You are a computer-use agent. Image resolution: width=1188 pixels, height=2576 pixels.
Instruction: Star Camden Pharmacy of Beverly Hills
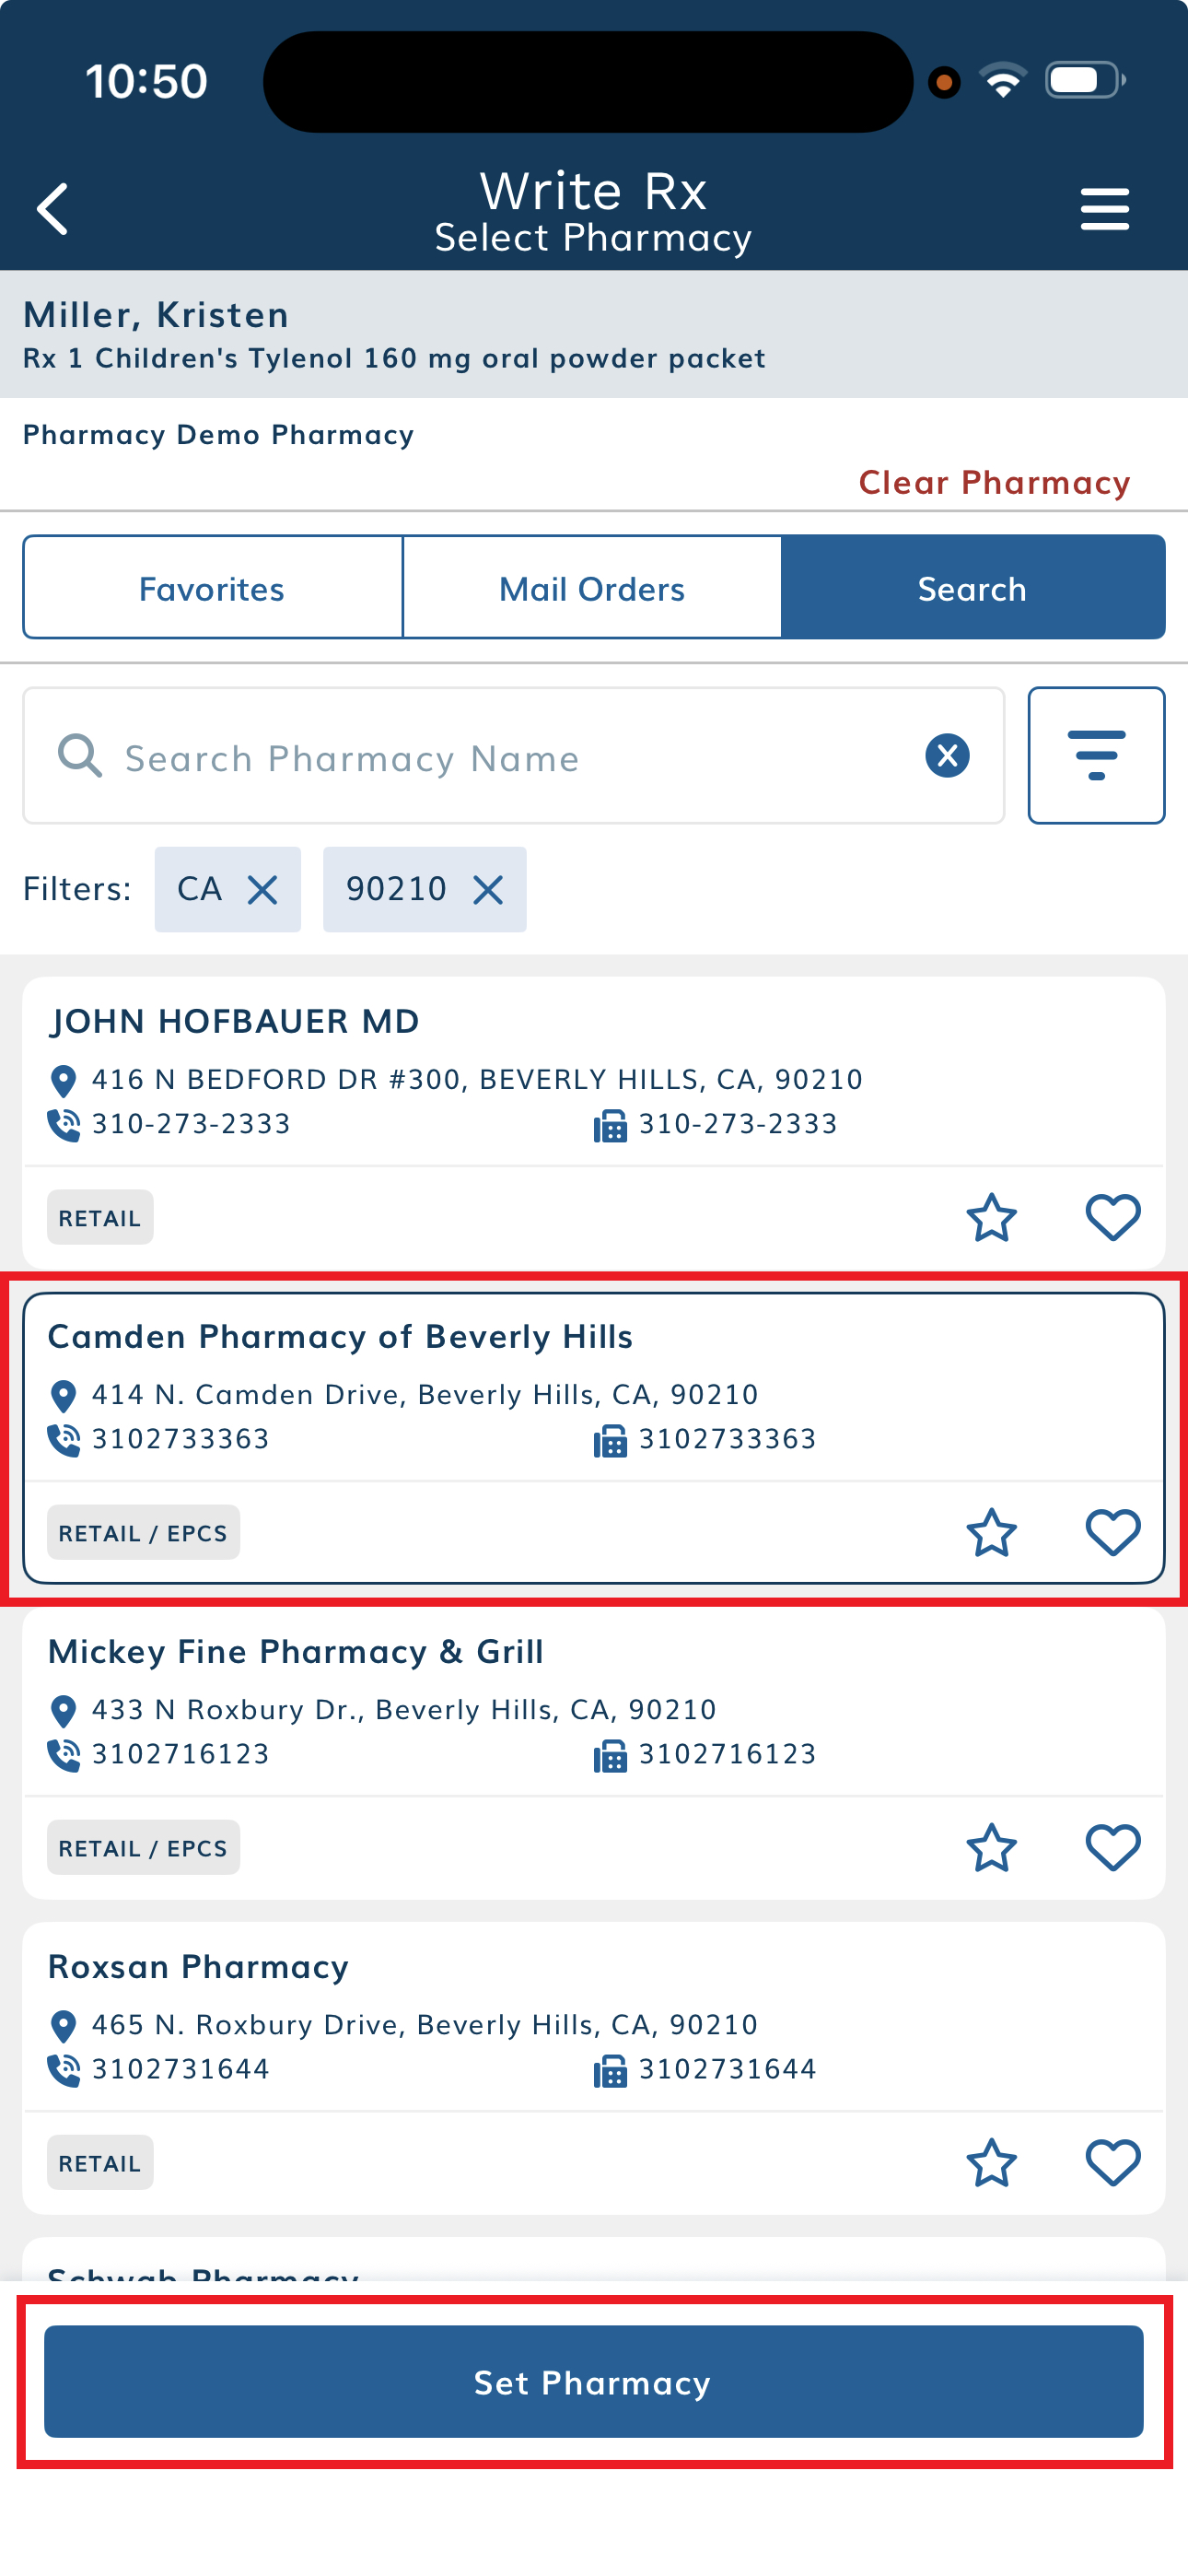tap(990, 1532)
